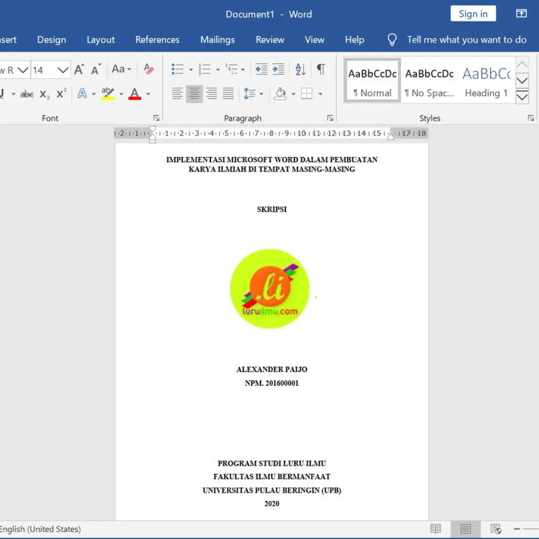Align text right

pyautogui.click(x=212, y=94)
